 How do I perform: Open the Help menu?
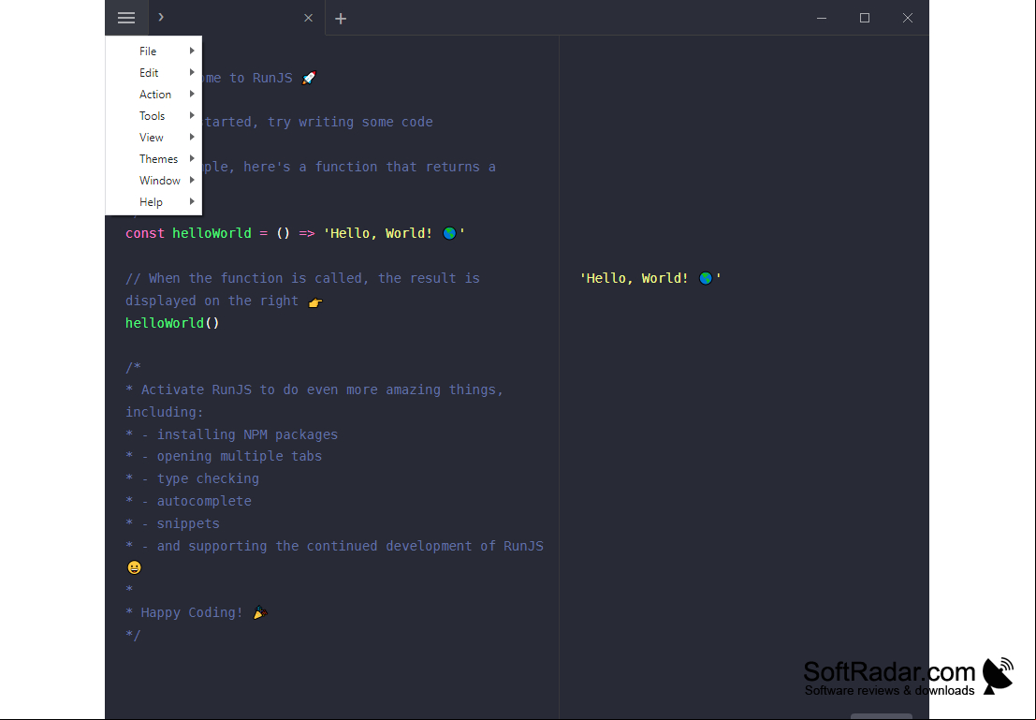(x=153, y=202)
